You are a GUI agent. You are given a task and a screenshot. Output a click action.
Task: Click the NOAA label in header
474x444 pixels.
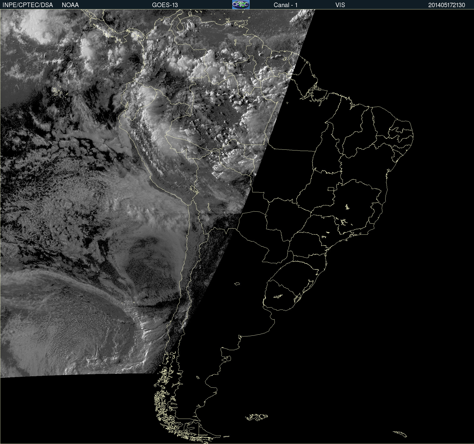tap(70, 5)
